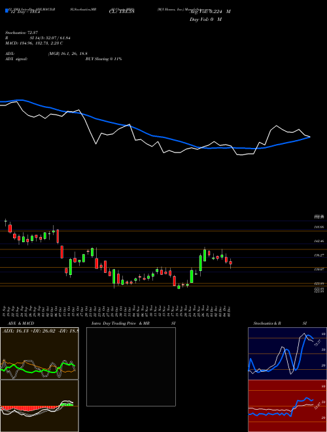The width and height of the screenshot is (327, 432).
Task: Click the RSI 14/3 52.07 / 61.84 value
Action: (x=50, y=38)
